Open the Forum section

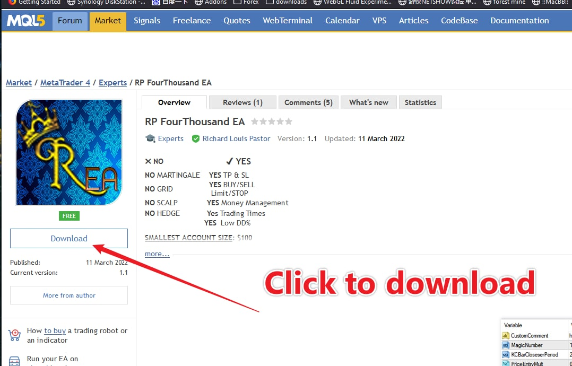pos(70,21)
